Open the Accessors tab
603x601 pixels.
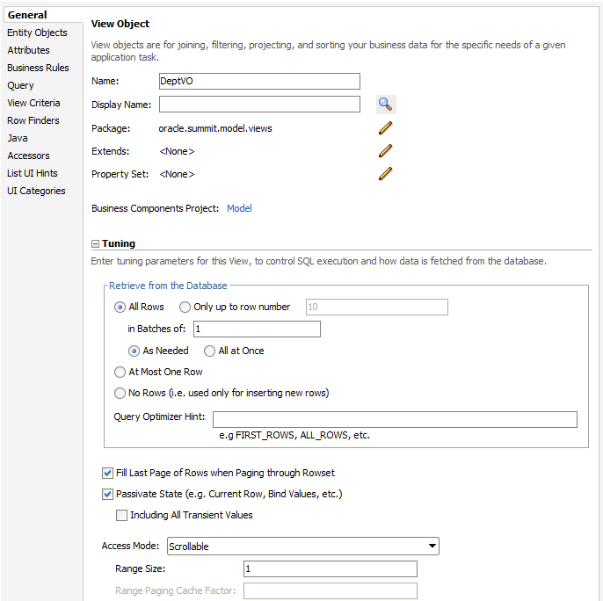(28, 156)
